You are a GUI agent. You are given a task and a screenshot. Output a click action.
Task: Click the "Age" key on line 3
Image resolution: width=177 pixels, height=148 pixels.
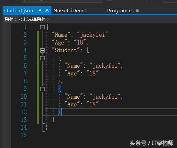tap(60, 42)
